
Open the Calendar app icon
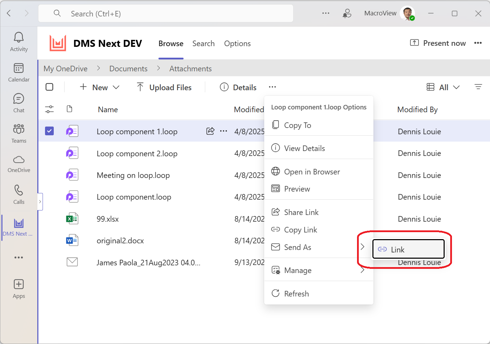19,68
